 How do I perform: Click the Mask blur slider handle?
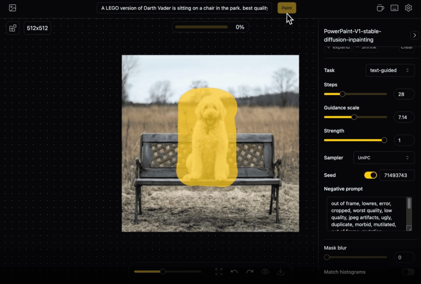click(327, 257)
